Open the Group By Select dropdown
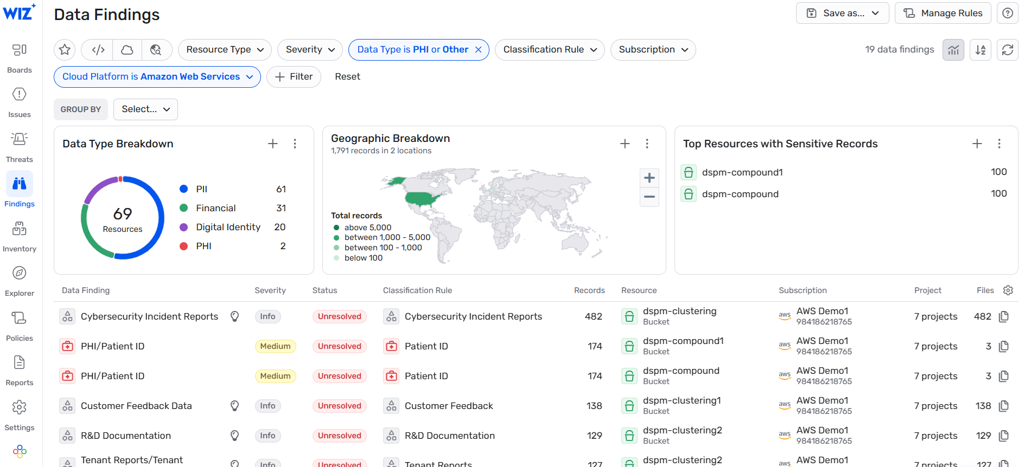Screen dimensions: 1025x467 point(145,109)
